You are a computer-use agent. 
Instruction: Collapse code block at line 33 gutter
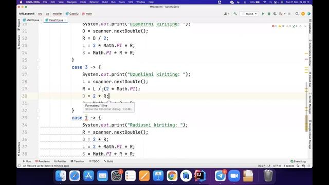39,118
